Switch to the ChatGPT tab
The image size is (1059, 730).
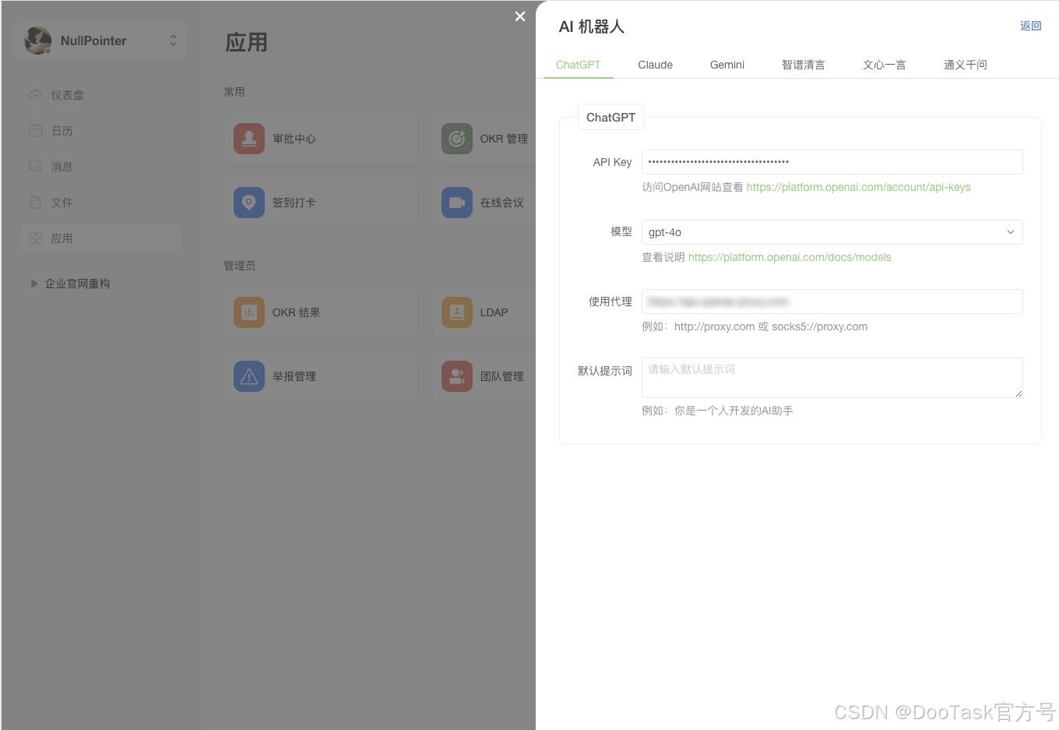pos(579,65)
